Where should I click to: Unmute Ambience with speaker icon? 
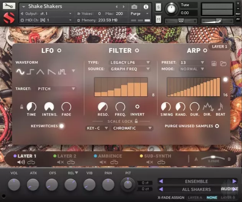[103, 162]
